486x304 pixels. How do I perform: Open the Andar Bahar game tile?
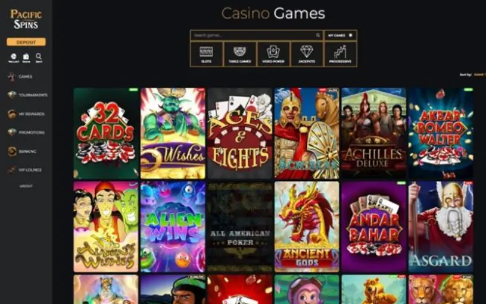tap(374, 227)
